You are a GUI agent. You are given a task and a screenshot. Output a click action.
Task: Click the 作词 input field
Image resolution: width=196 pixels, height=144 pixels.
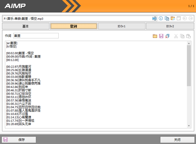click(x=36, y=36)
